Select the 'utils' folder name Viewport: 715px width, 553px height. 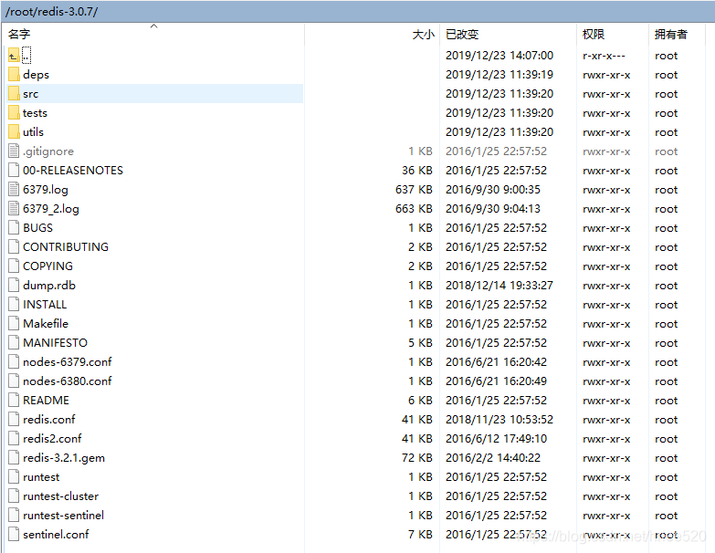tap(33, 131)
